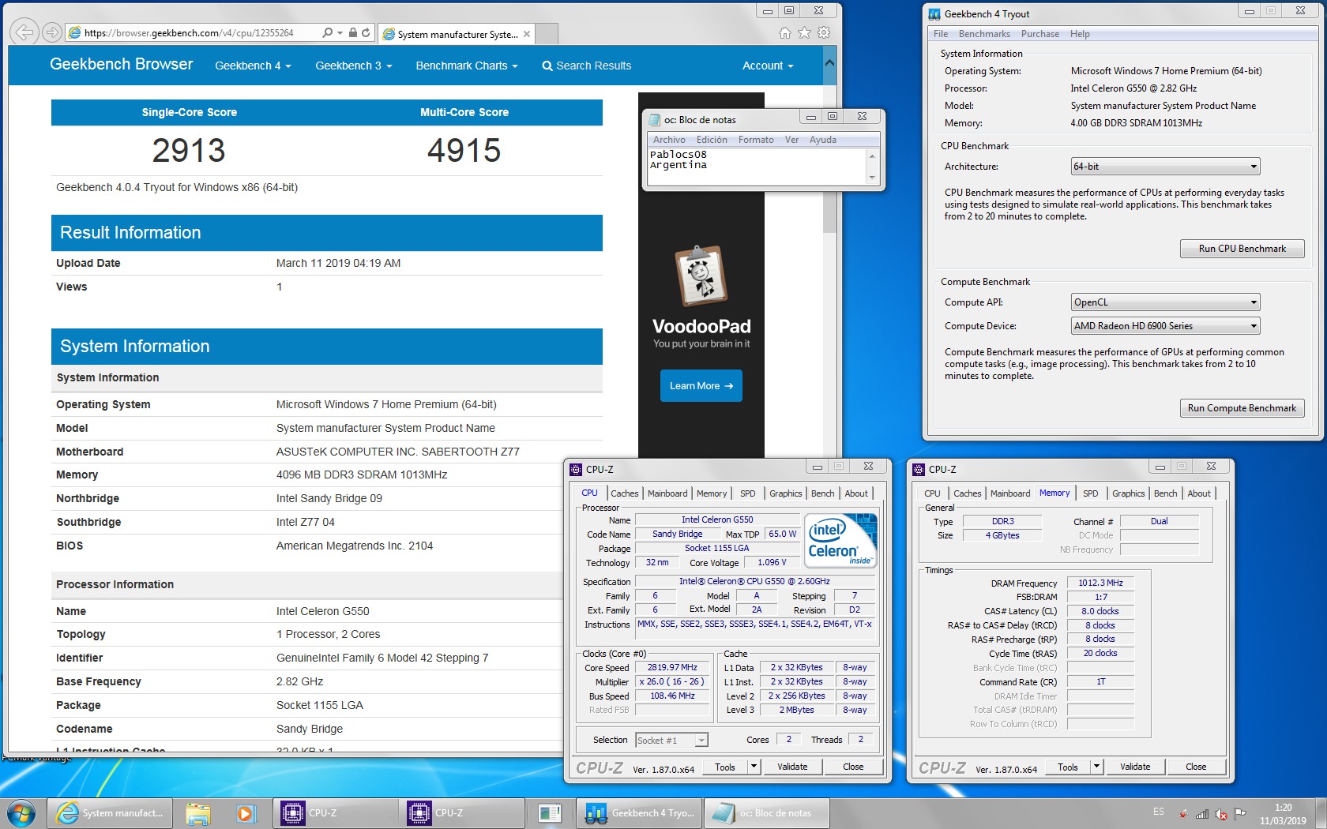Click the address bar search magnifier icon
The image size is (1327, 829).
click(x=328, y=32)
